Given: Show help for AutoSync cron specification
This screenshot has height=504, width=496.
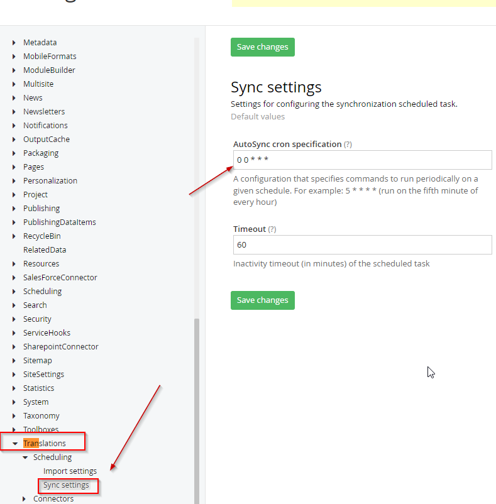Looking at the screenshot, I should 348,145.
